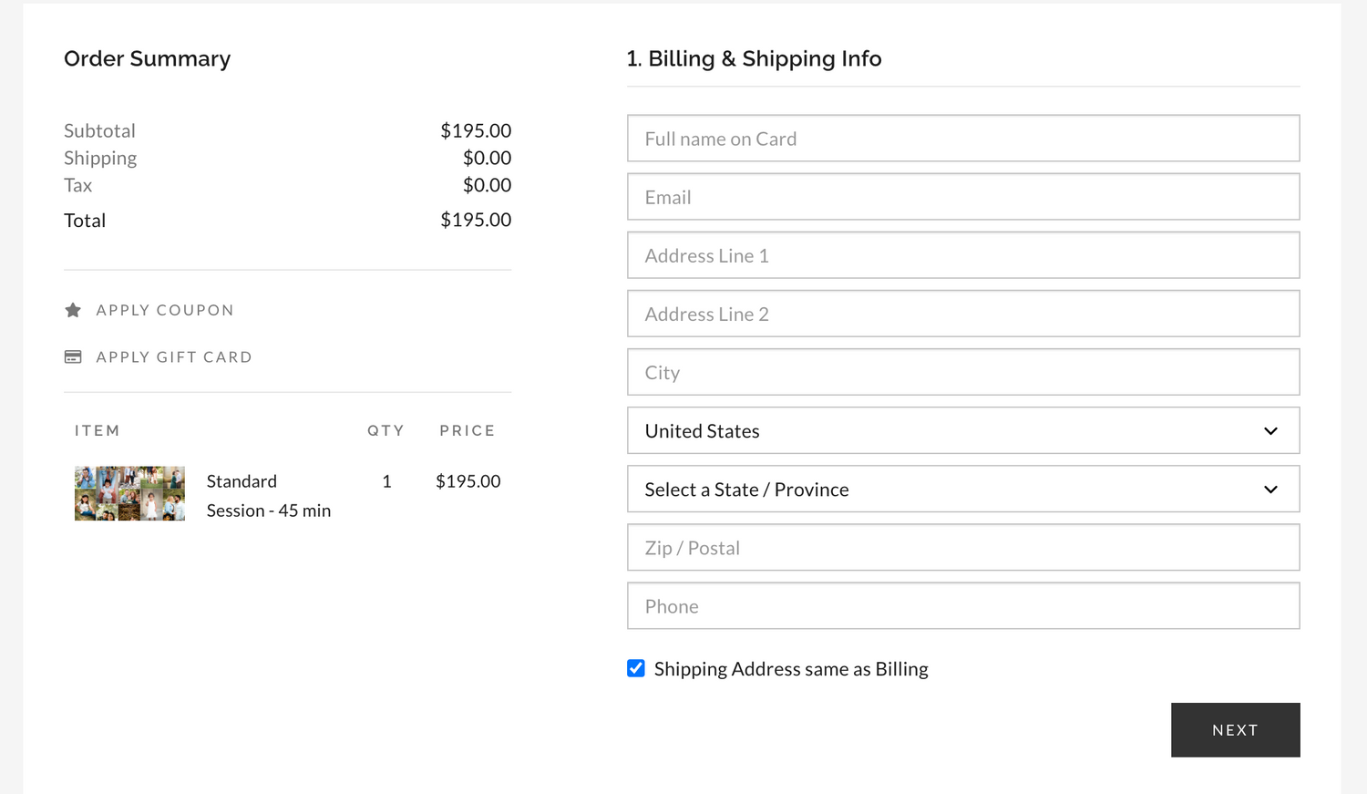1367x794 pixels.
Task: Open the country selector showing United States
Action: [x=963, y=430]
